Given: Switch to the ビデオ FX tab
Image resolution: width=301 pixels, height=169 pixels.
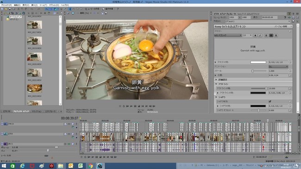Looking at the screenshot, I should click(x=6, y=112).
